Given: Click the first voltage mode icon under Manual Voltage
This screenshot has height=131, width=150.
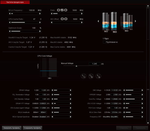Looking at the screenshot, I should pyautogui.click(x=84, y=76).
